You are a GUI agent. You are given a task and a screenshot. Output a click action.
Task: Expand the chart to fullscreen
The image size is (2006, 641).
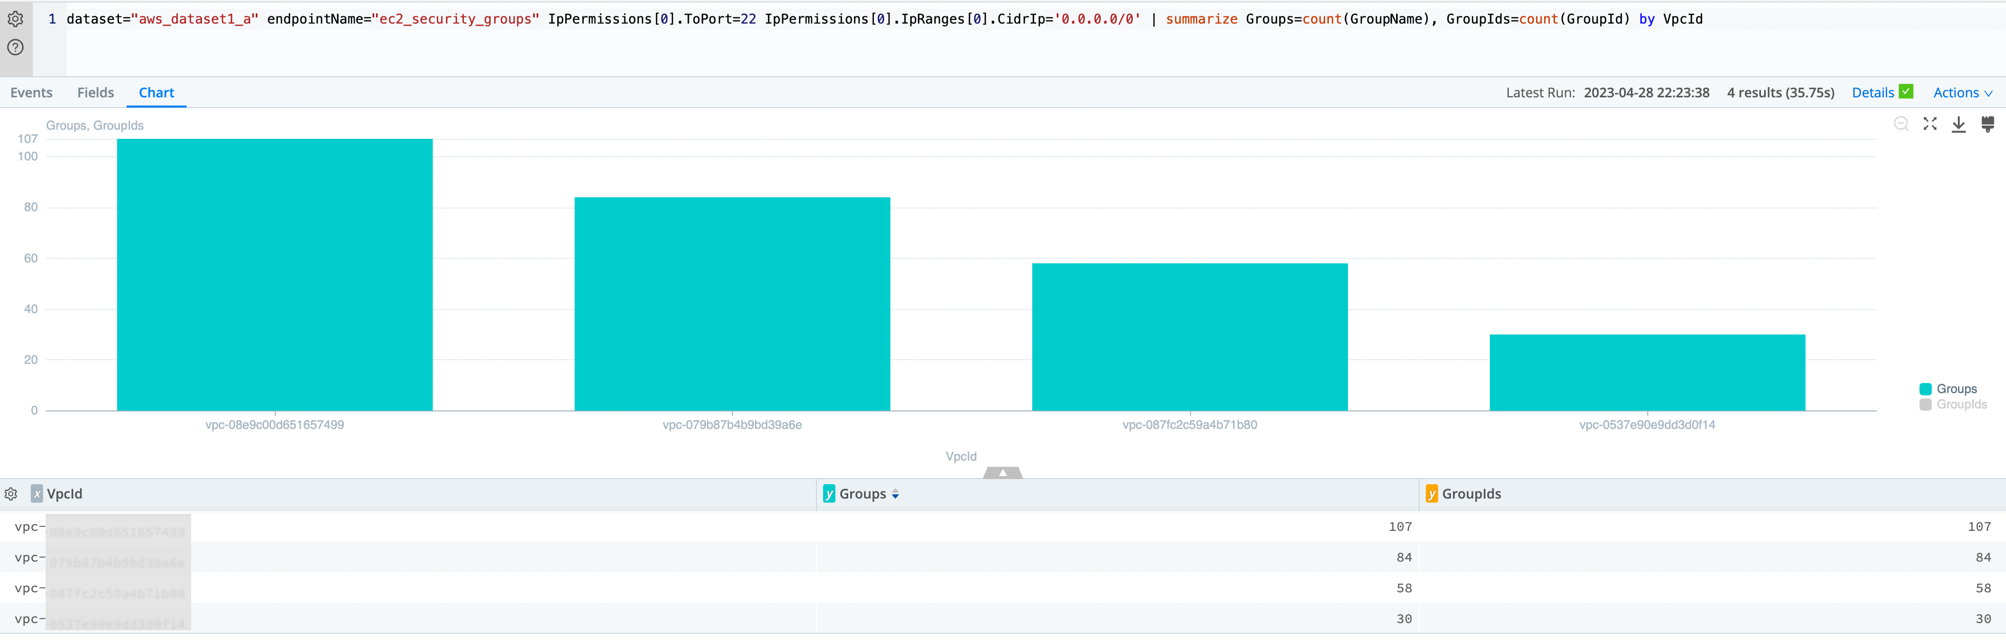click(x=1930, y=124)
